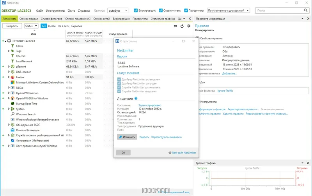Image resolution: width=312 pixels, height=196 pixels.
Task: Click the Удалить правило link
Action: (233, 114)
